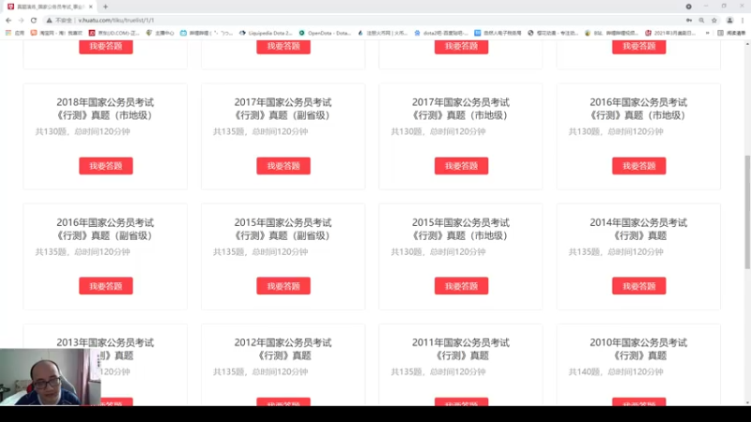
Task: Open the Chrome three-dot menu
Action: [743, 20]
